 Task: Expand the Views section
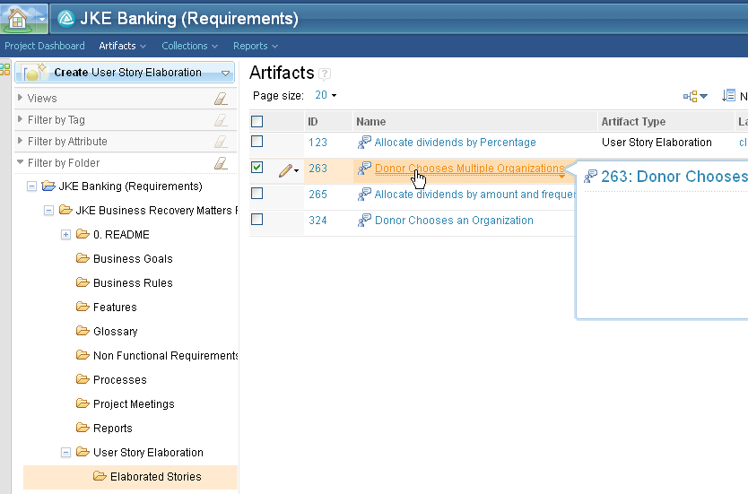coord(20,98)
